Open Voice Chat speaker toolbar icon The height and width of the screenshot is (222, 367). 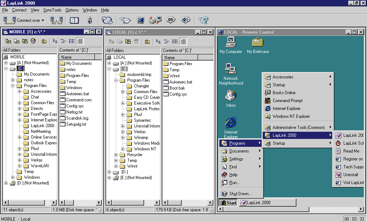click(x=186, y=20)
